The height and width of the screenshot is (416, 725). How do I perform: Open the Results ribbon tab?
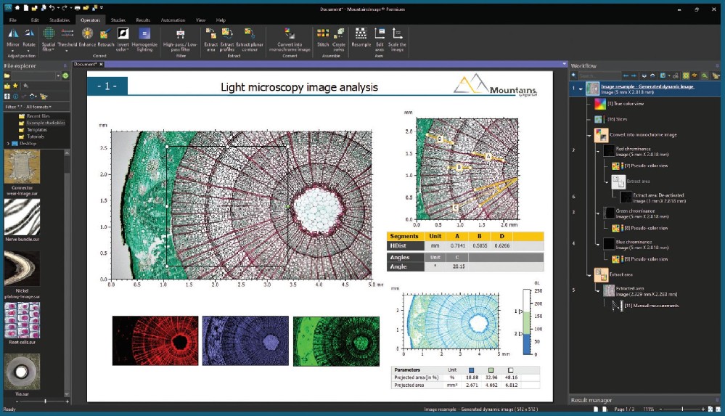click(143, 20)
